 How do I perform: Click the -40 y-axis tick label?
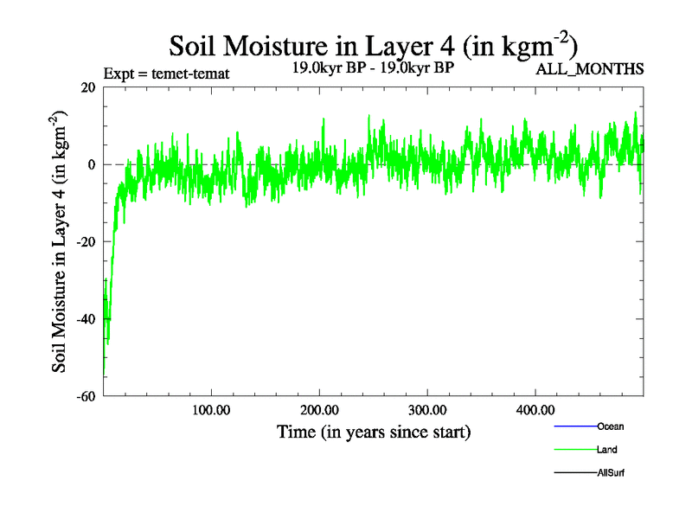(85, 319)
